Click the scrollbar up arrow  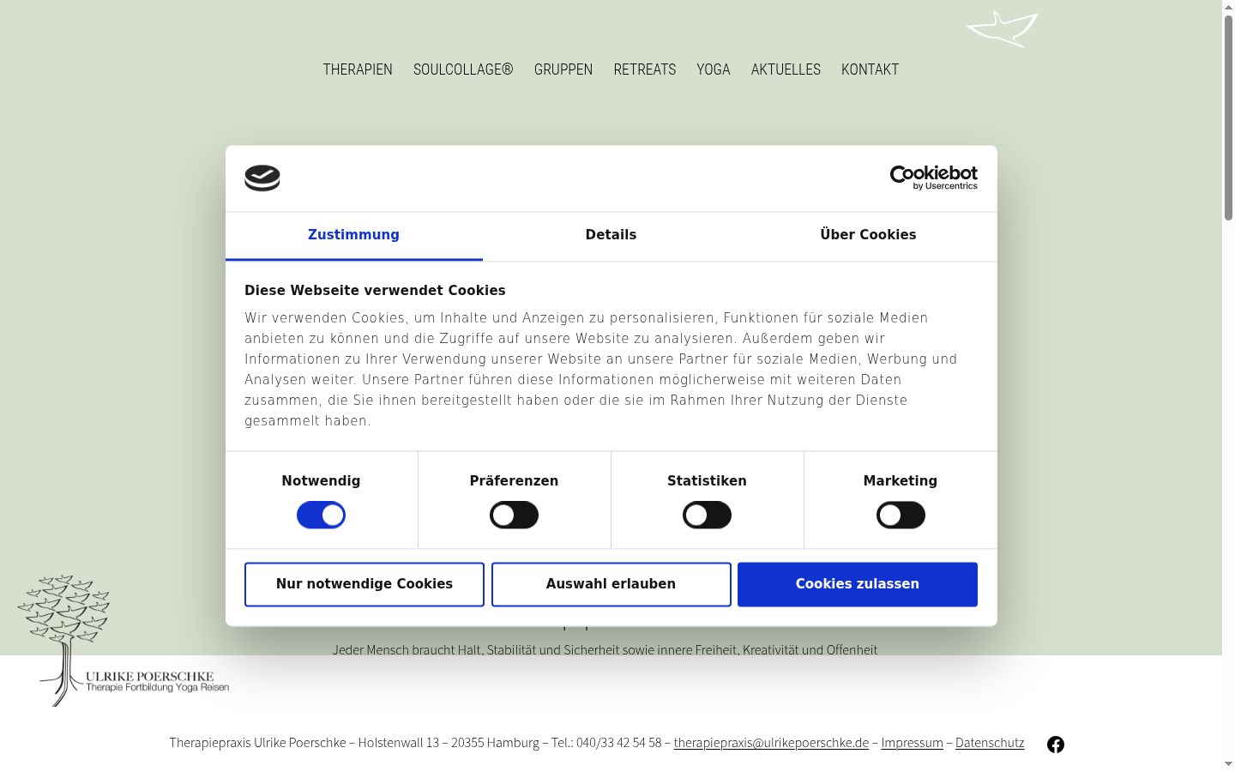(x=1228, y=7)
